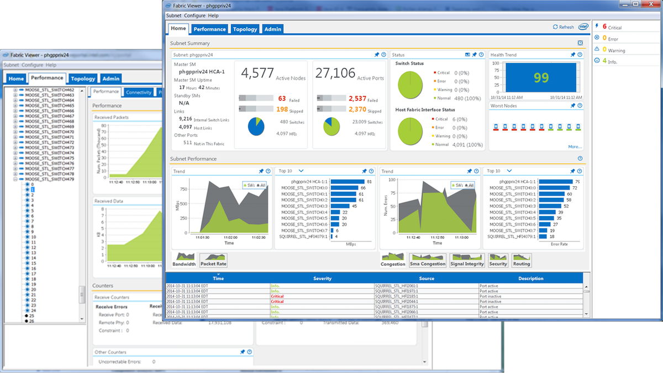The height and width of the screenshot is (373, 663).
Task: Click scroll-up arrow of event table scrollbar
Action: pos(586,287)
